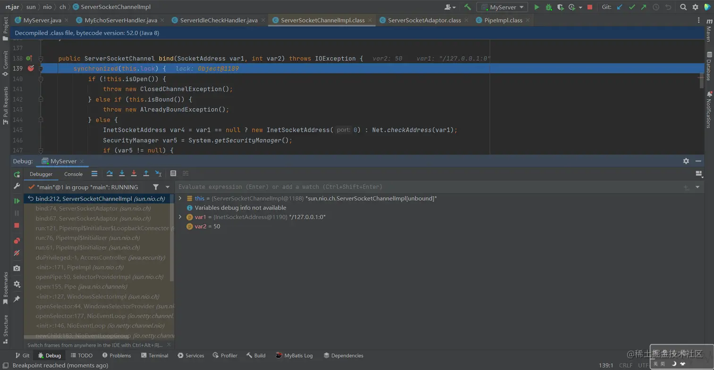Screen dimensions: 714x370
Task: Open debug tool window gear settings
Action: click(x=686, y=161)
